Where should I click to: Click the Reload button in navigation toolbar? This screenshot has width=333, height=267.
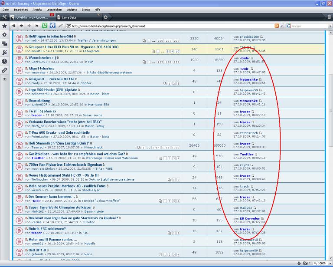pyautogui.click(x=44, y=26)
